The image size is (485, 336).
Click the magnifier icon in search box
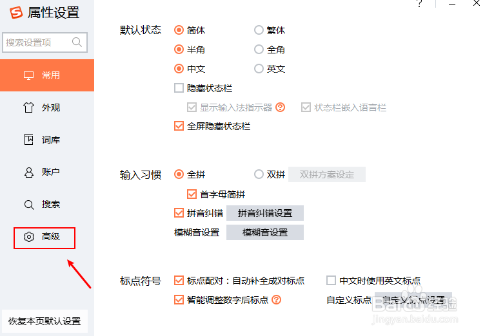(77, 42)
